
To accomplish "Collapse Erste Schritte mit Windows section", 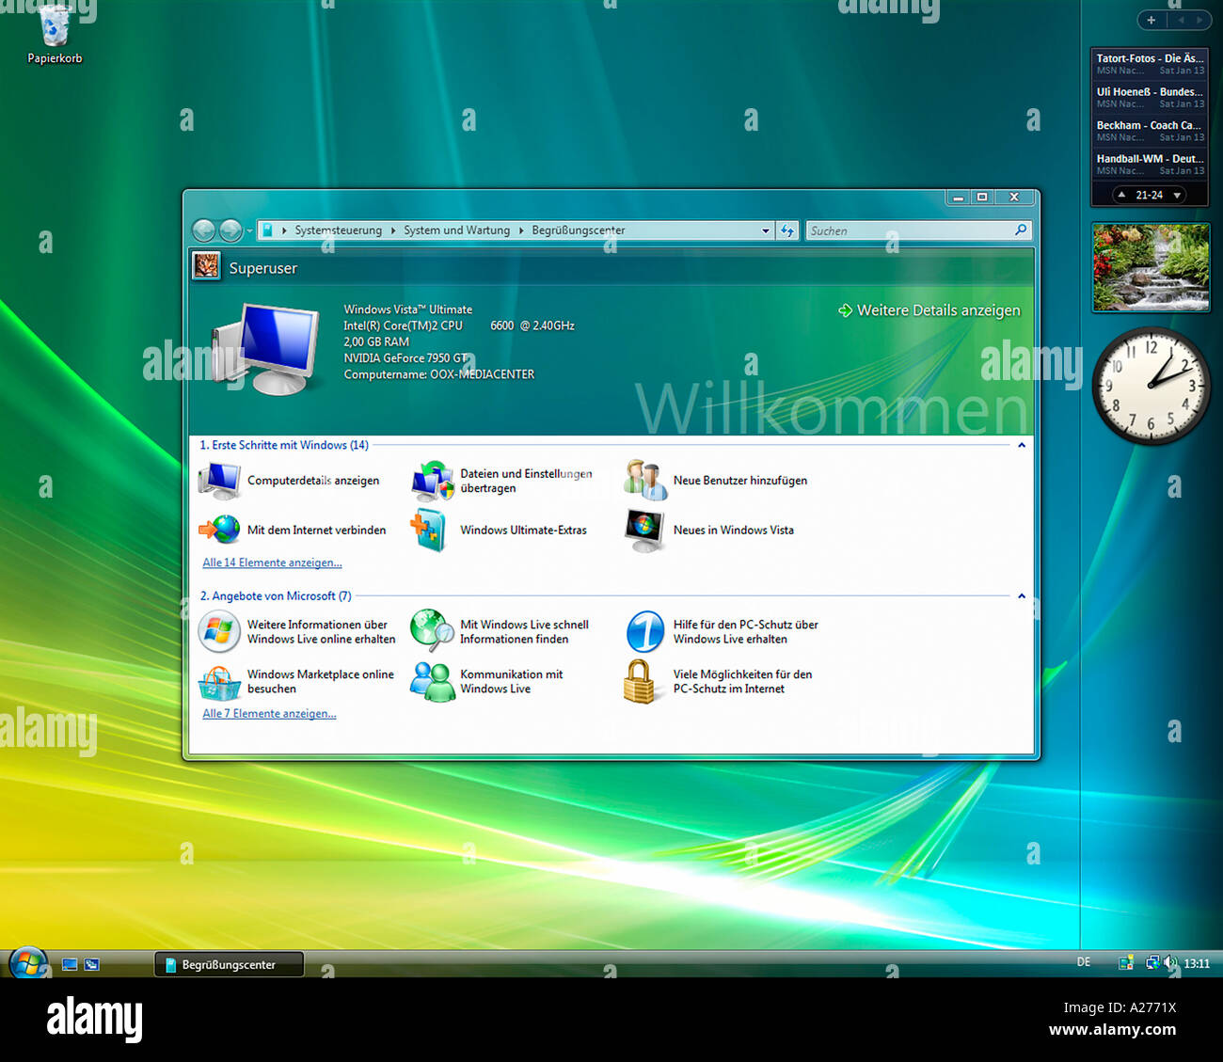I will tap(1022, 445).
